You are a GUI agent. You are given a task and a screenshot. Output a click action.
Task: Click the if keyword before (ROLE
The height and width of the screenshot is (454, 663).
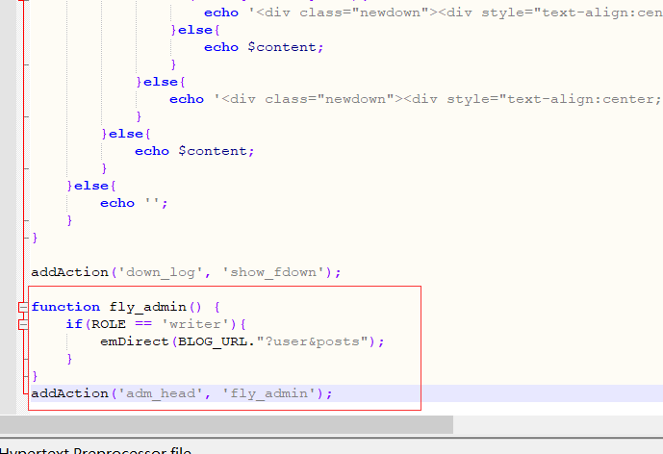pos(73,324)
